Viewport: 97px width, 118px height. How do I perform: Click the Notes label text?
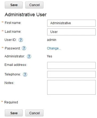pos(9,83)
